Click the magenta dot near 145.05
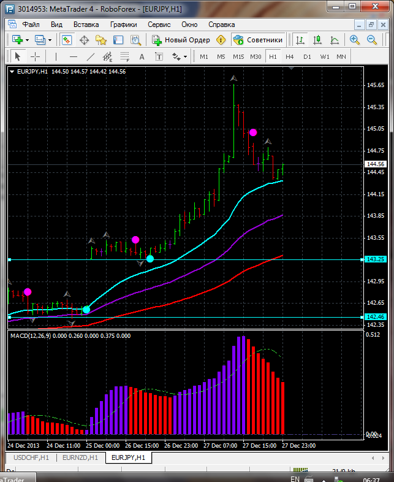 pyautogui.click(x=252, y=132)
